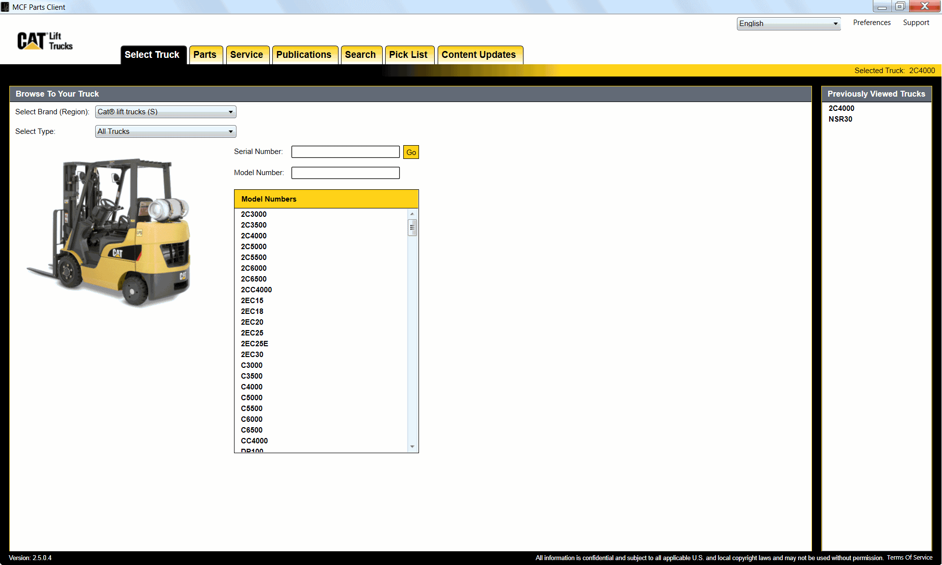
Task: Click the CAT Lift Trucks logo
Action: click(x=44, y=41)
